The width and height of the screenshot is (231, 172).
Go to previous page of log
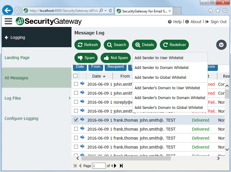click(x=80, y=166)
